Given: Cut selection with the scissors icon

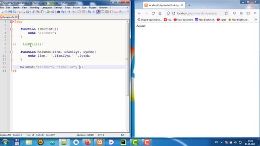Looking at the screenshot, I should tap(33, 12).
